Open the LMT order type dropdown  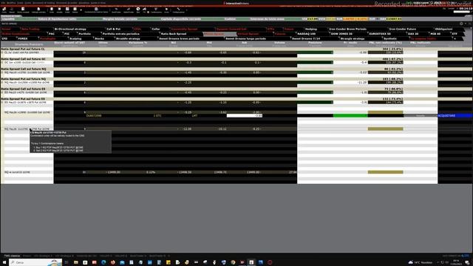pos(194,116)
